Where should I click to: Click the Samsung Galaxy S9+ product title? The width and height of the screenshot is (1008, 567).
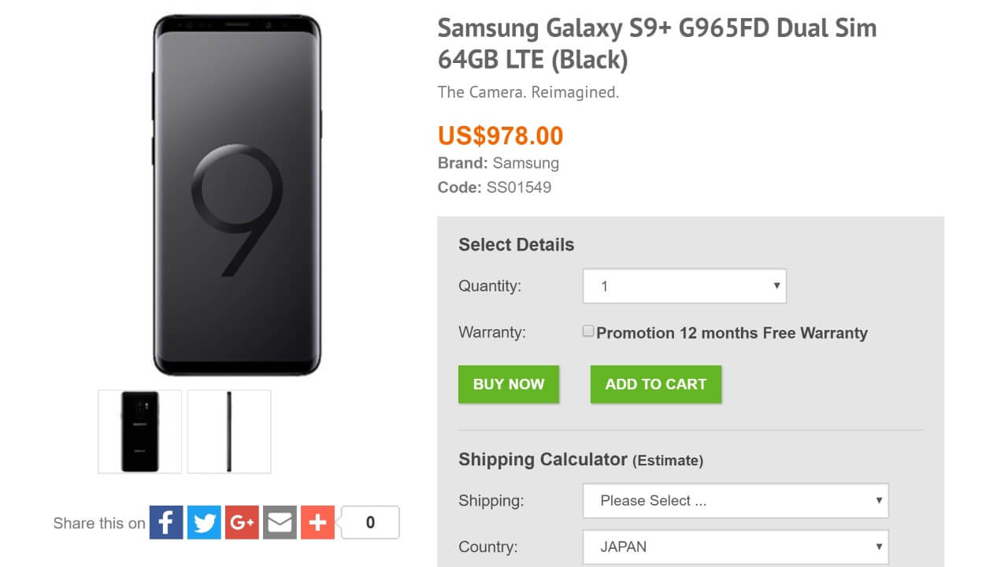(x=657, y=43)
